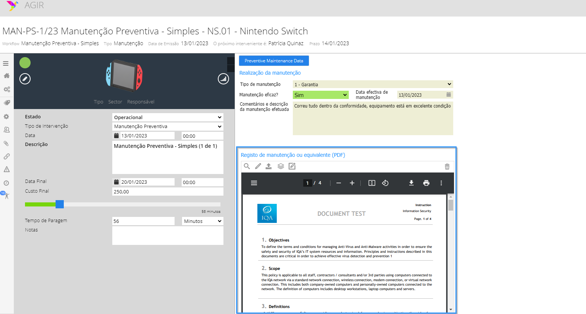Click the AGIR bird logo
The height and width of the screenshot is (314, 586).
coord(12,5)
